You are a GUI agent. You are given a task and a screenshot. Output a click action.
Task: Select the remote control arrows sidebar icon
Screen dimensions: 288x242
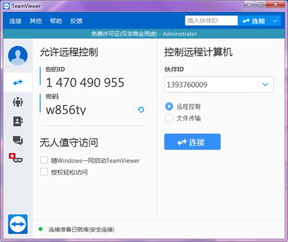point(18,82)
